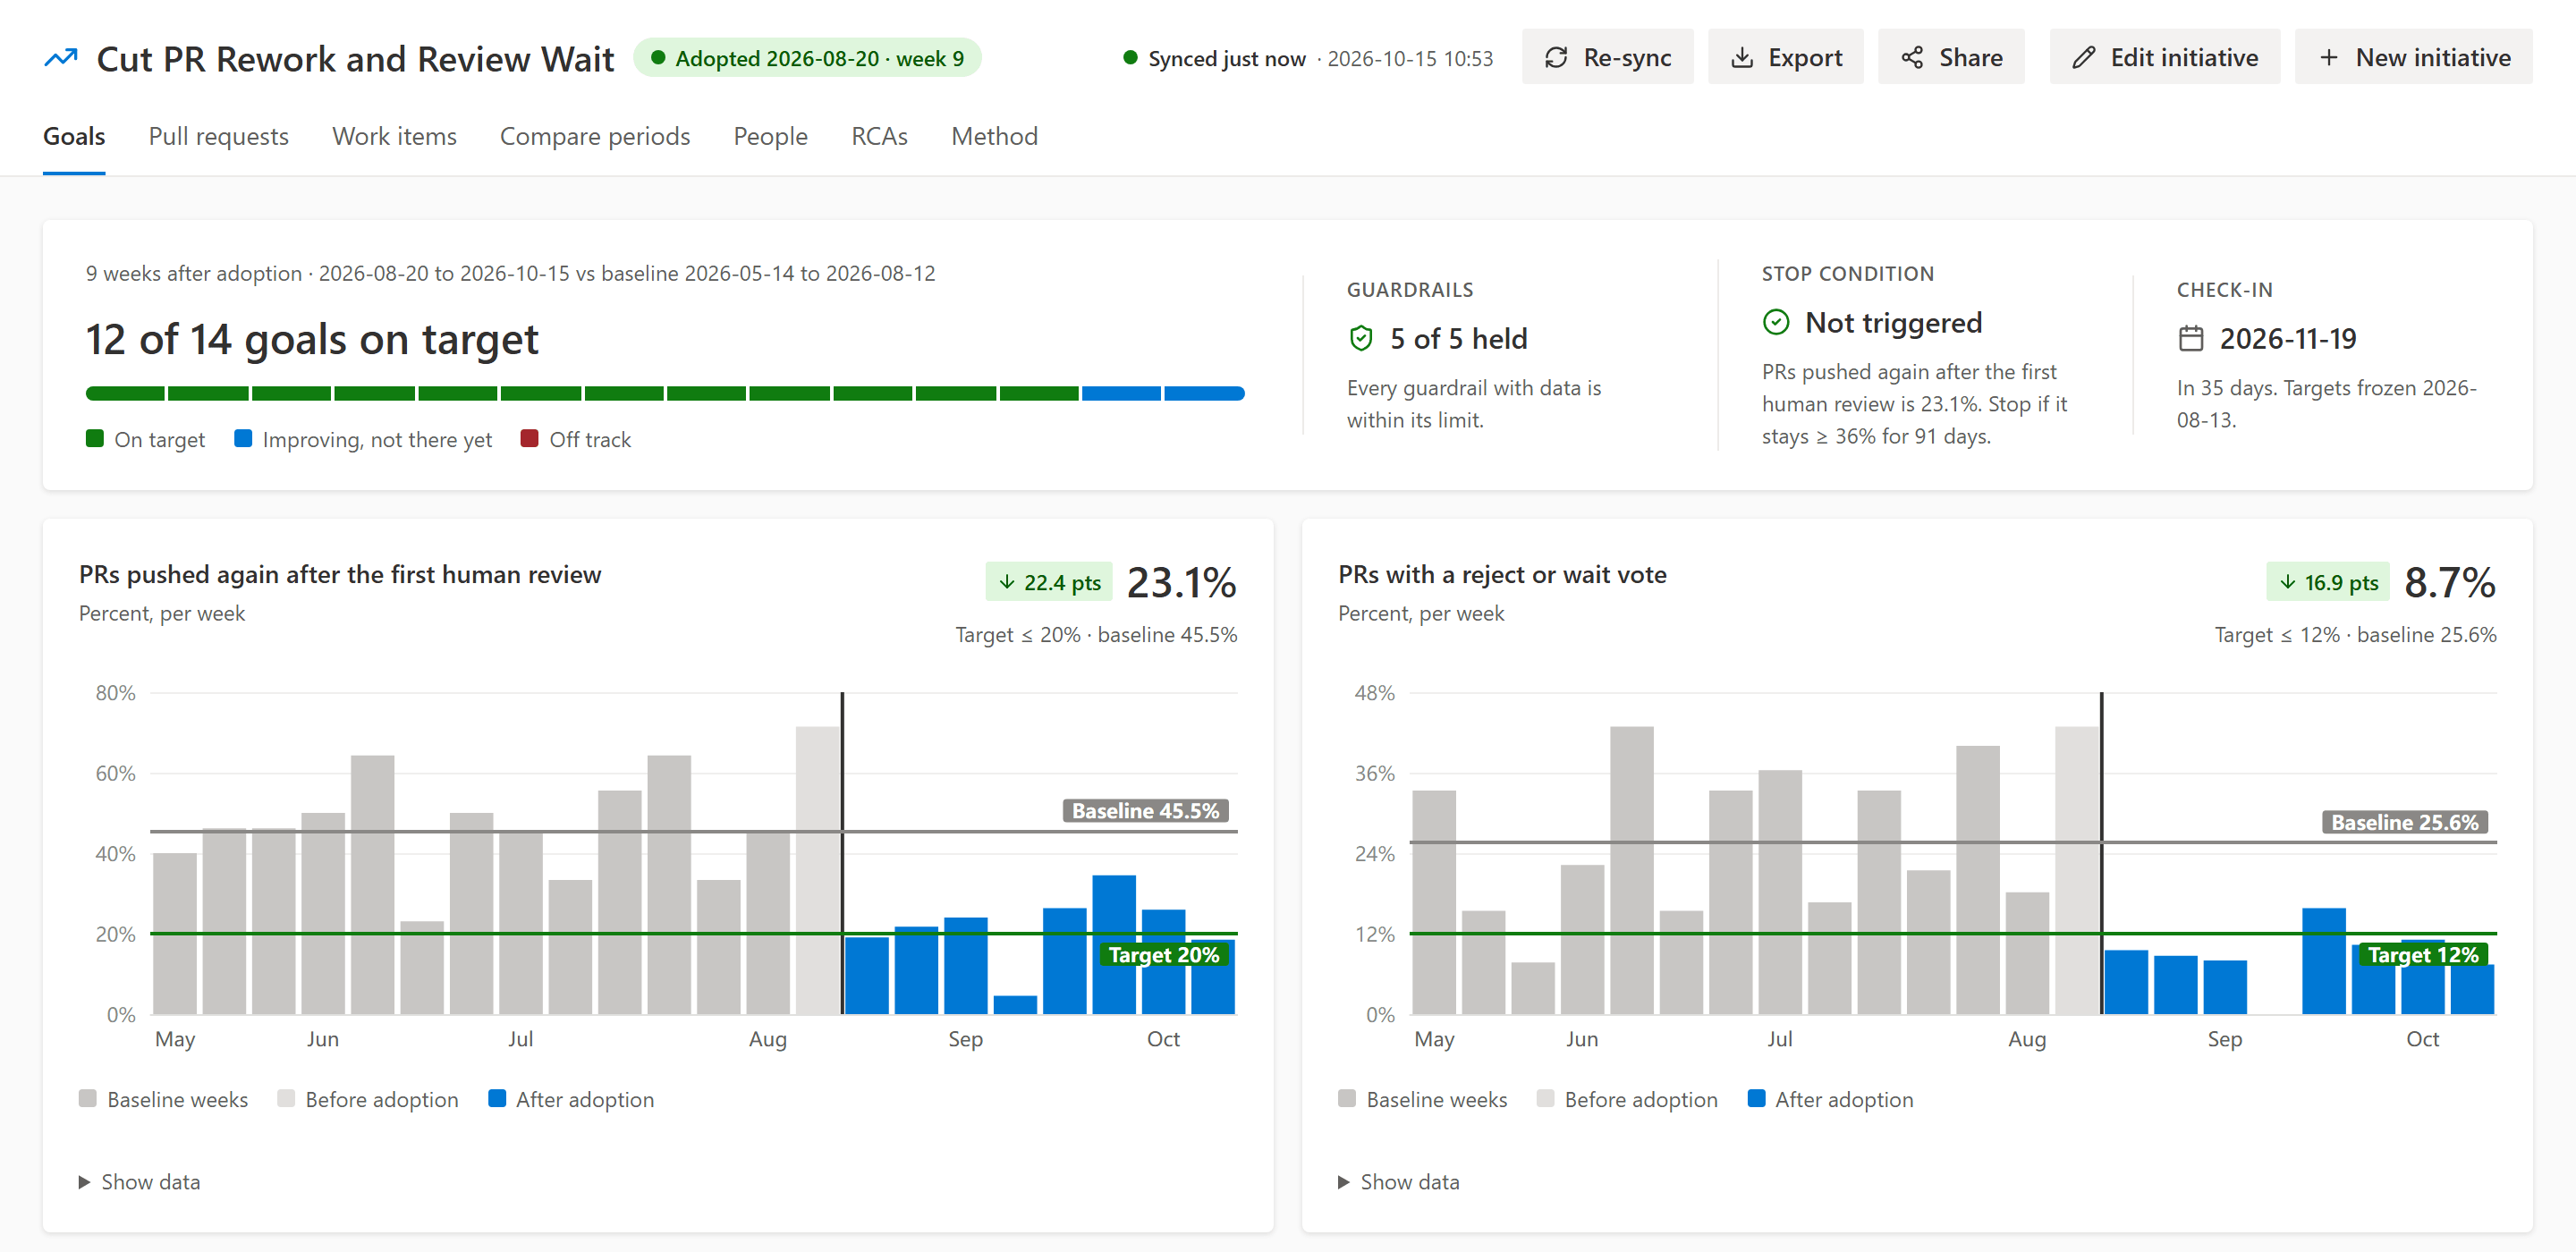The image size is (2576, 1252).
Task: Toggle After adoption legend in pushed-again chart
Action: [x=571, y=1099]
